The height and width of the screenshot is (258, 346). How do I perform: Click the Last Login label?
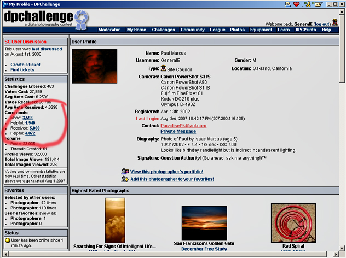pyautogui.click(x=147, y=119)
